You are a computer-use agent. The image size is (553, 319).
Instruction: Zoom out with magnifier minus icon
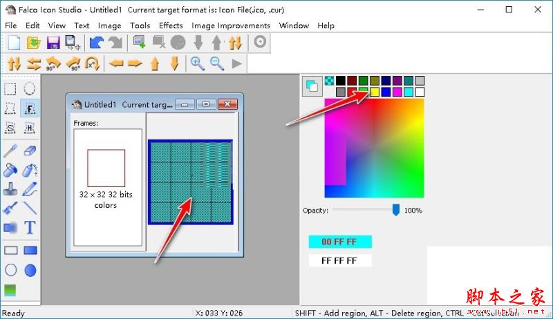click(217, 64)
